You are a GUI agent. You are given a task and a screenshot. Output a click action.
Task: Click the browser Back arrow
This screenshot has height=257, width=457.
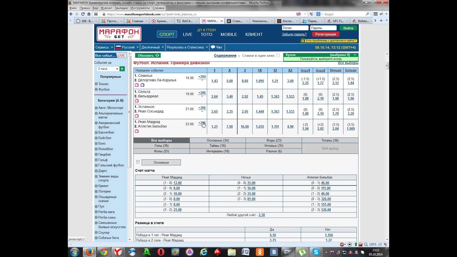(71, 14)
